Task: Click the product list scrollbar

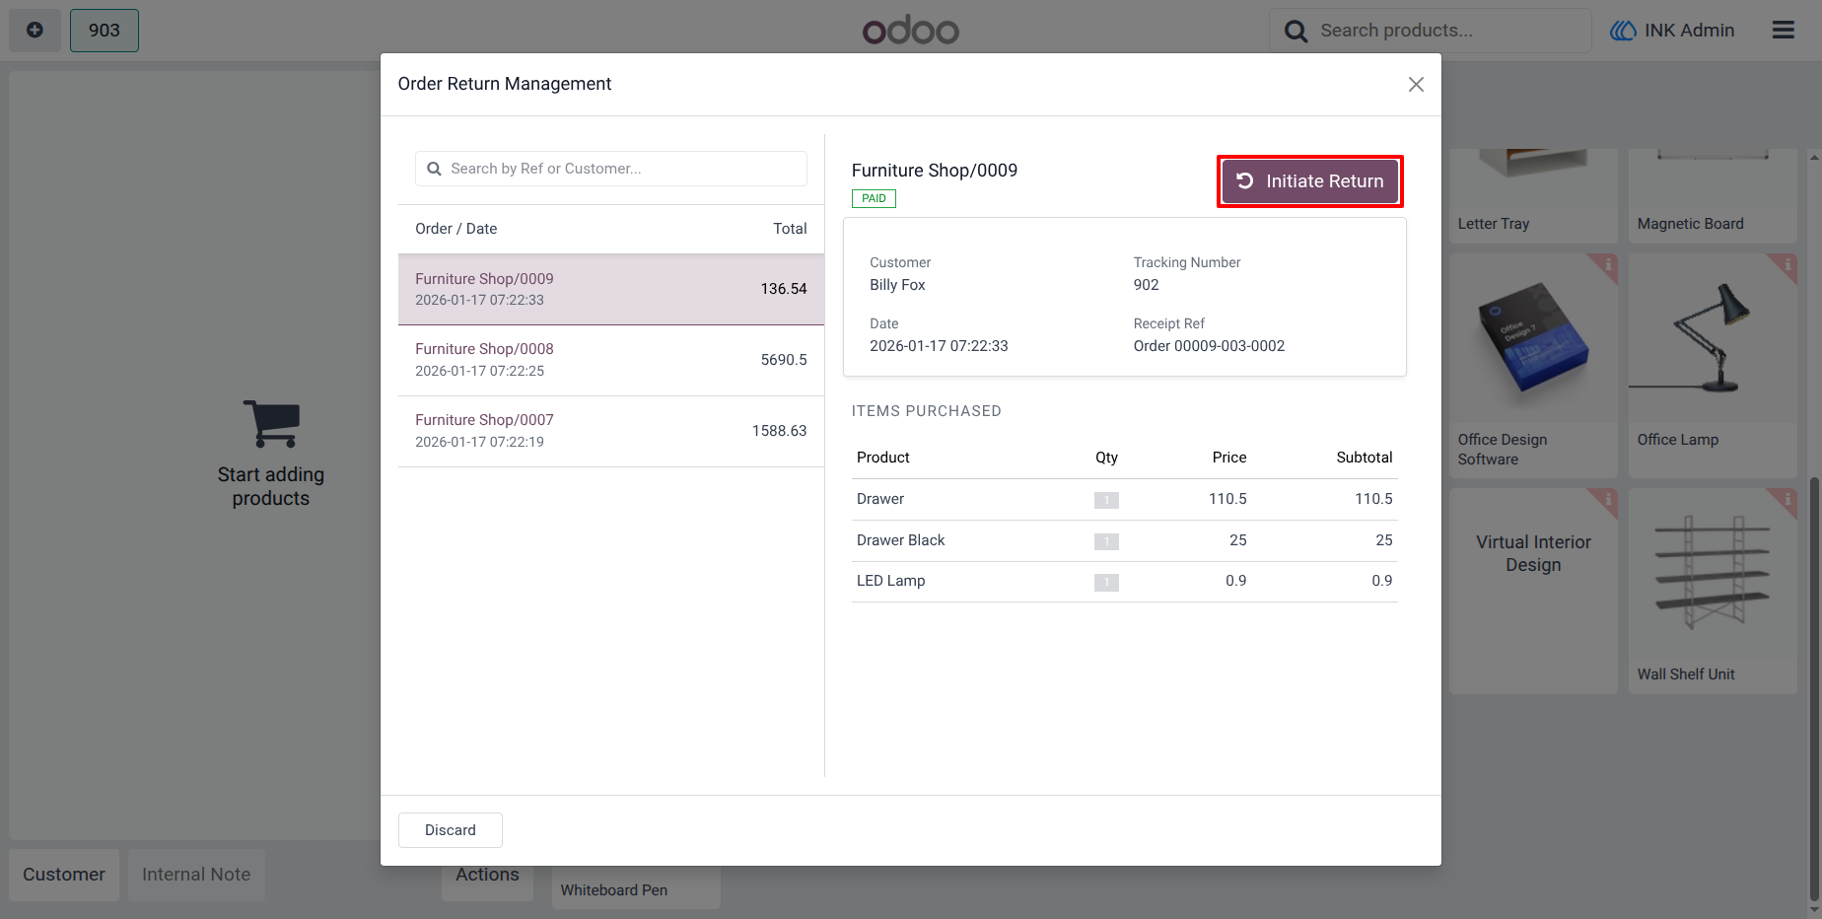Action: point(1814,689)
